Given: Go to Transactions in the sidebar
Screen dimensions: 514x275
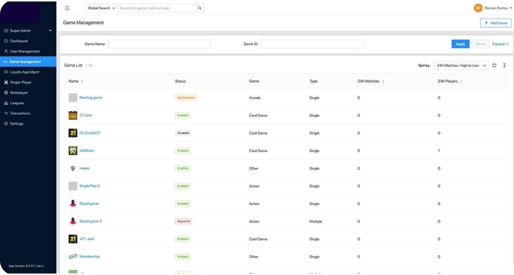Looking at the screenshot, I should (x=20, y=113).
